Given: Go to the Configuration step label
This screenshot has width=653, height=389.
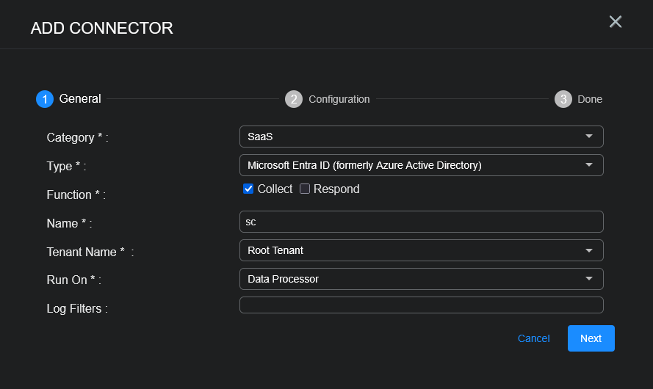Looking at the screenshot, I should point(339,99).
